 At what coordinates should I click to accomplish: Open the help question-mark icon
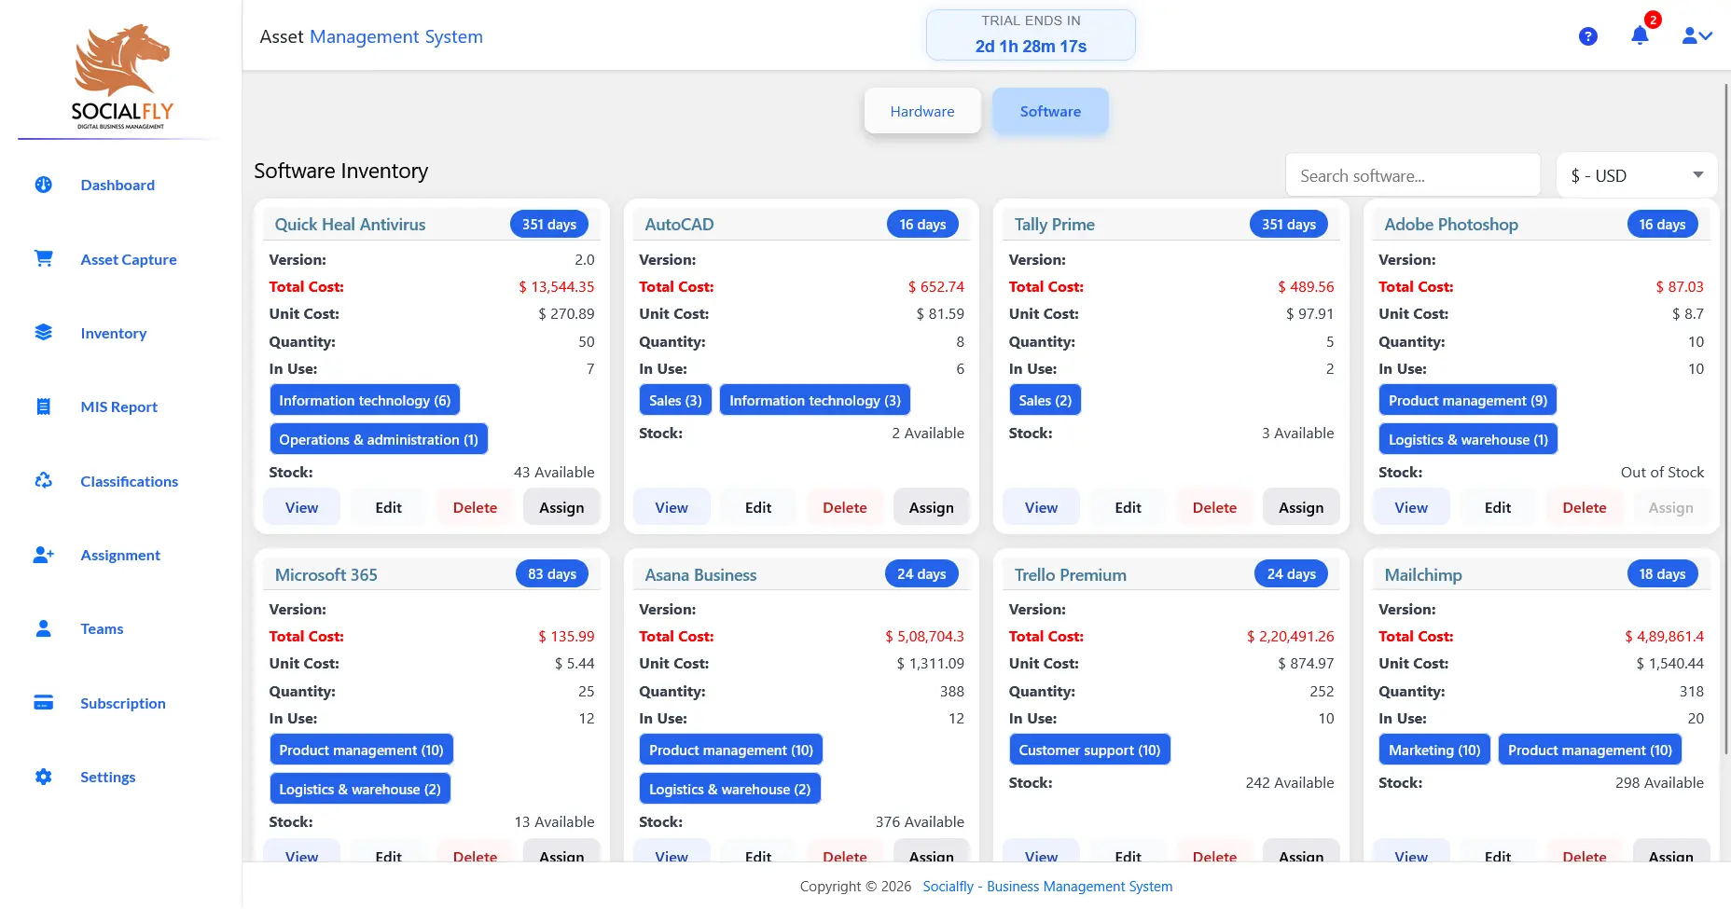point(1588,35)
